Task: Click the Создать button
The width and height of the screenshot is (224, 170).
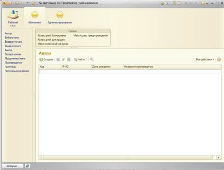Action: (46, 60)
